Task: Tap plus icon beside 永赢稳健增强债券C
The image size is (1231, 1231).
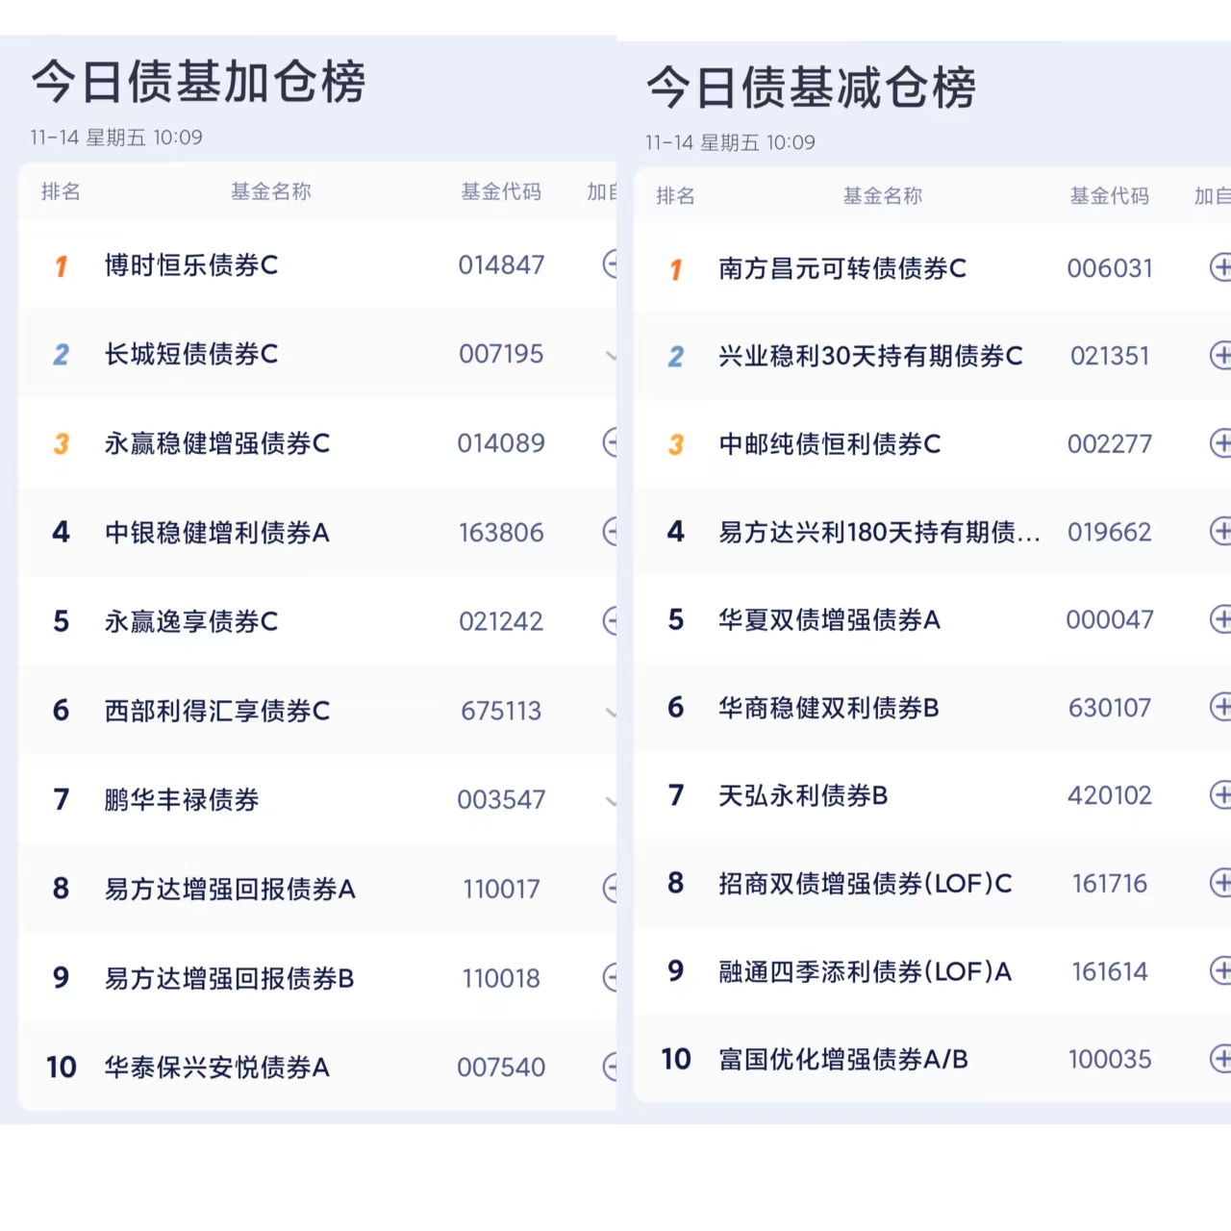Action: (x=610, y=442)
